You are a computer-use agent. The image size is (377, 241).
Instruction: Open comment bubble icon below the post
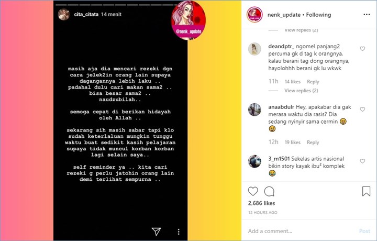(269, 191)
